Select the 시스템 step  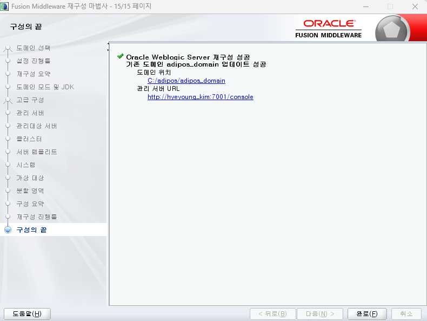[26, 165]
